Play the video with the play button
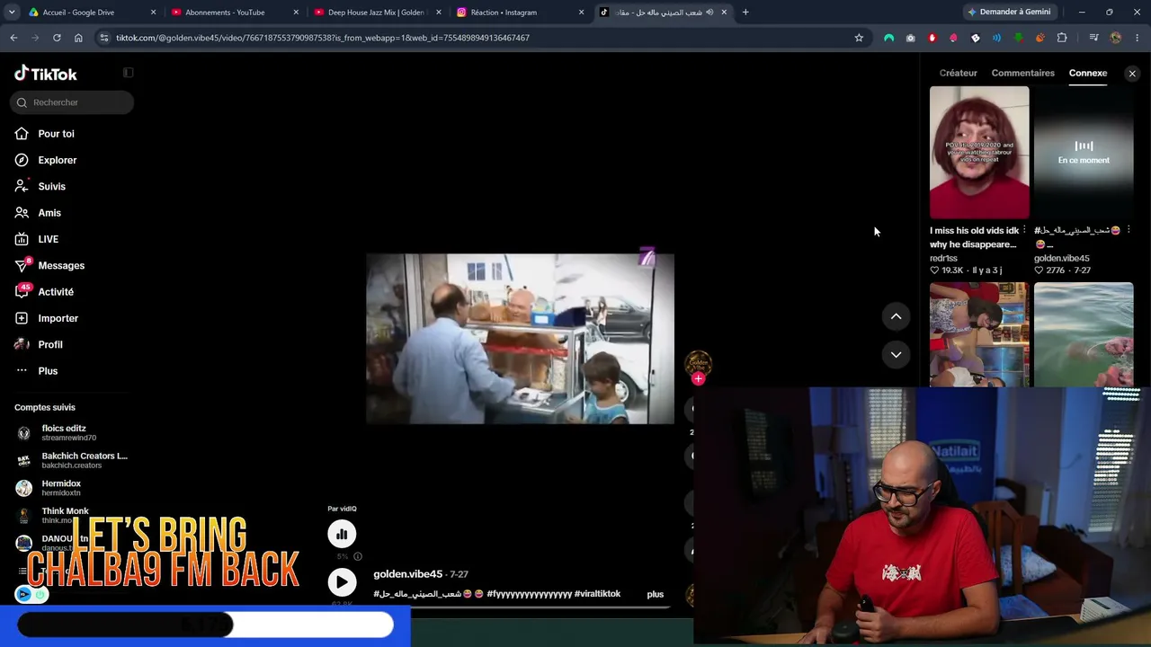 (x=342, y=582)
